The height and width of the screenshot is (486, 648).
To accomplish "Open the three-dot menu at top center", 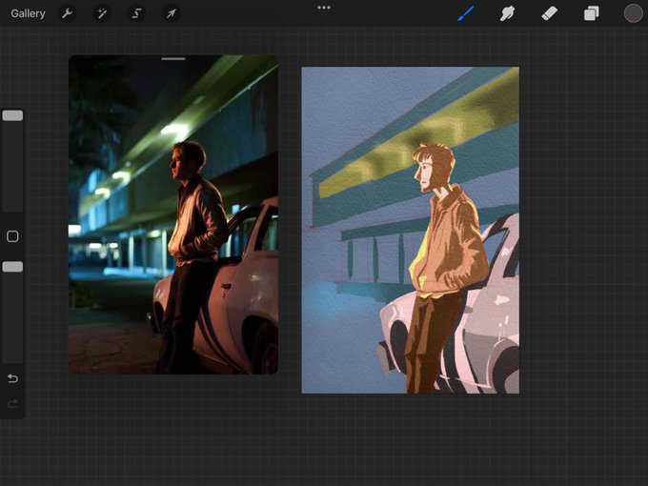I will (x=324, y=8).
